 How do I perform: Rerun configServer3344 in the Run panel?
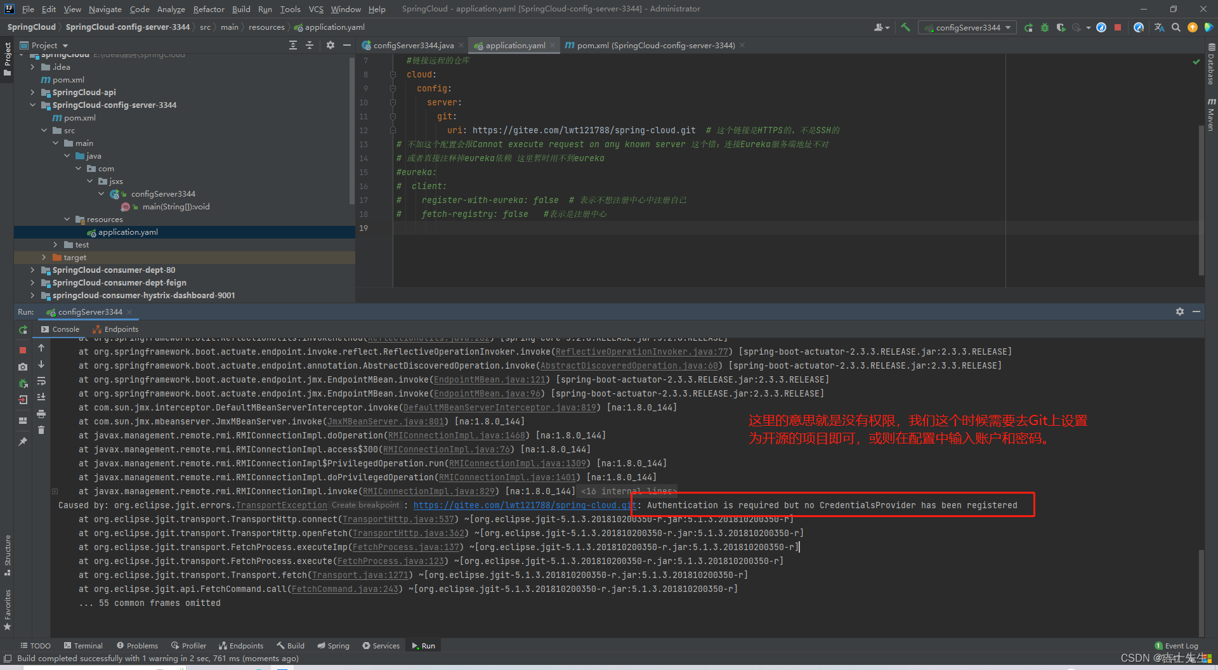(23, 330)
